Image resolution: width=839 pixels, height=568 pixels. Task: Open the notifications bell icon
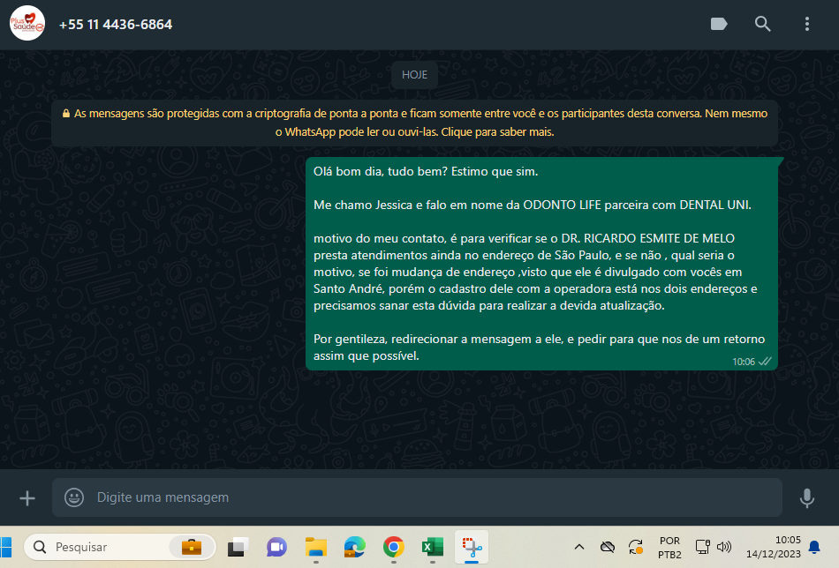[x=814, y=547]
